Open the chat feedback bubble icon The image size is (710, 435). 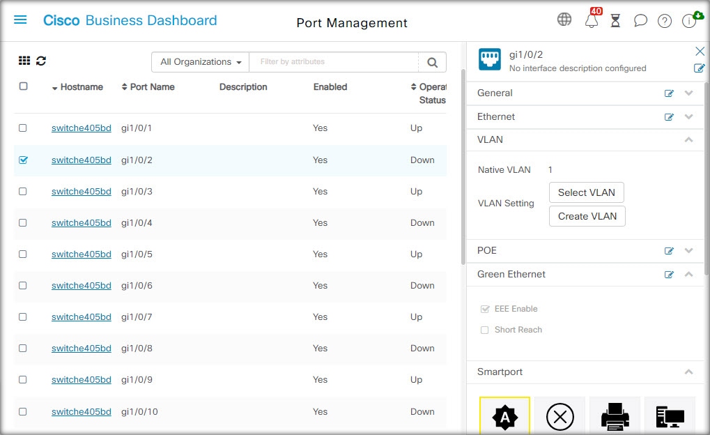640,20
